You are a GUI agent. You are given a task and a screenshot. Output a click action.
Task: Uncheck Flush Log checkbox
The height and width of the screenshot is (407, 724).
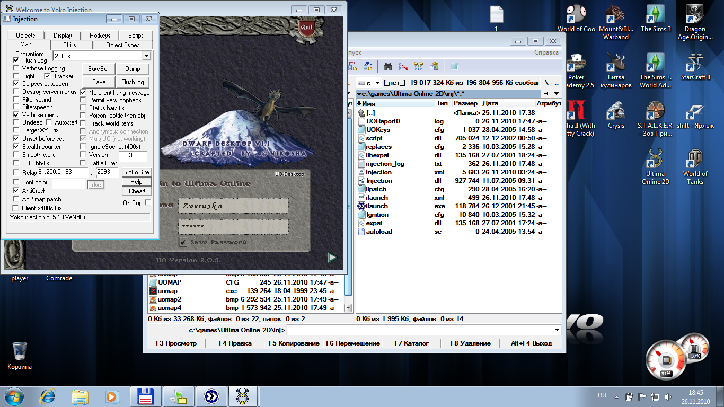[16, 60]
